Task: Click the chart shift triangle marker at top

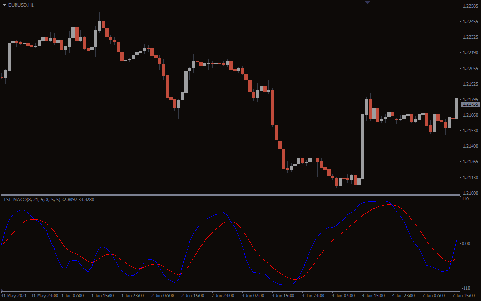Action: coord(367,2)
